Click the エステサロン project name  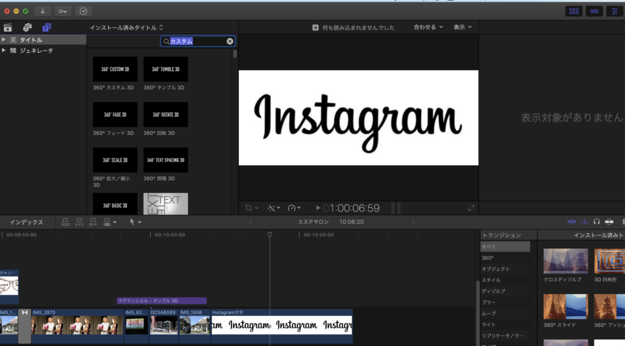313,222
